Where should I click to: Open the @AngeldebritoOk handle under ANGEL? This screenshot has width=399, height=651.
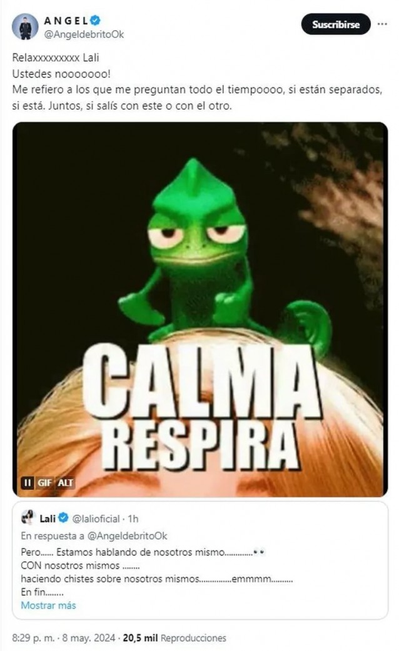pos(84,34)
